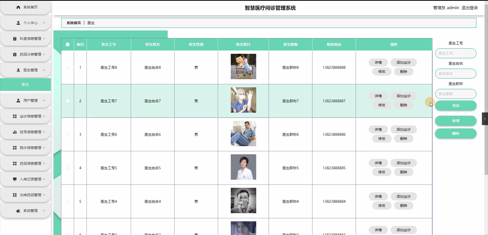488x235 pixels.
Task: Click 添加坐诊 for 医生工号6
Action: coord(404,129)
